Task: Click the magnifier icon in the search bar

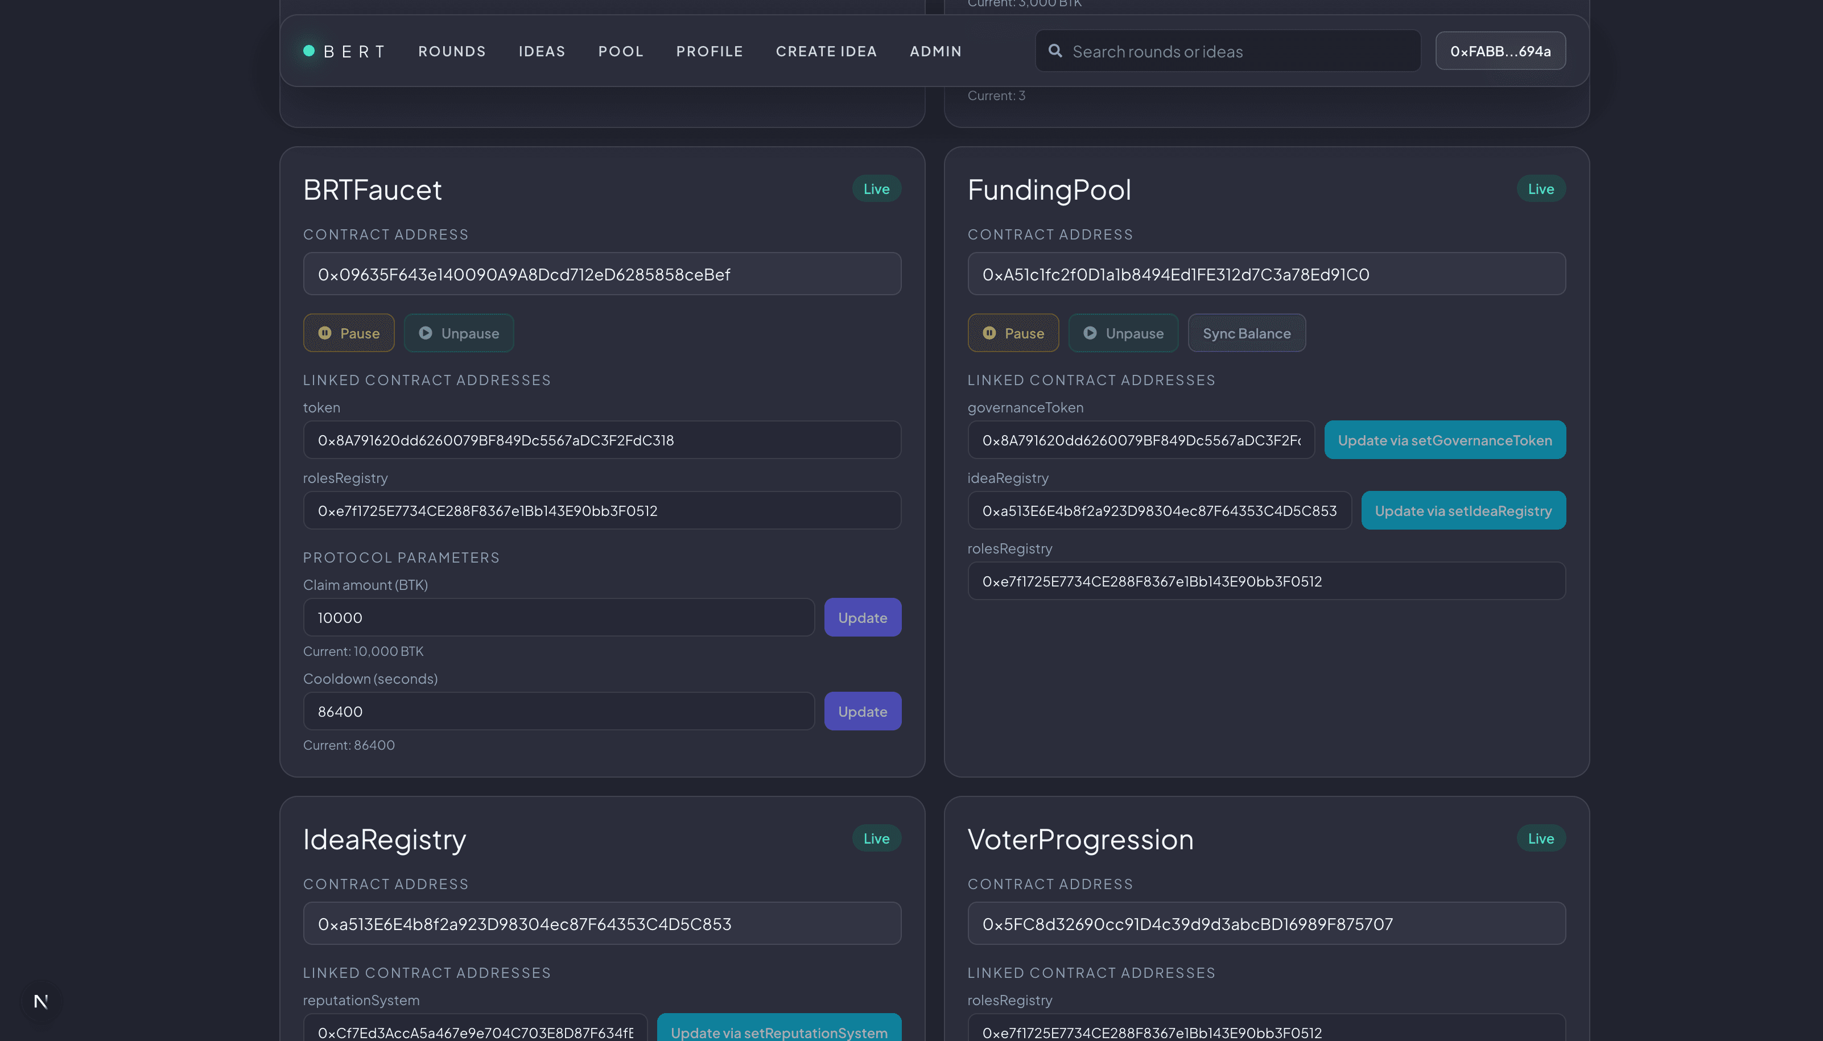Action: pos(1055,50)
